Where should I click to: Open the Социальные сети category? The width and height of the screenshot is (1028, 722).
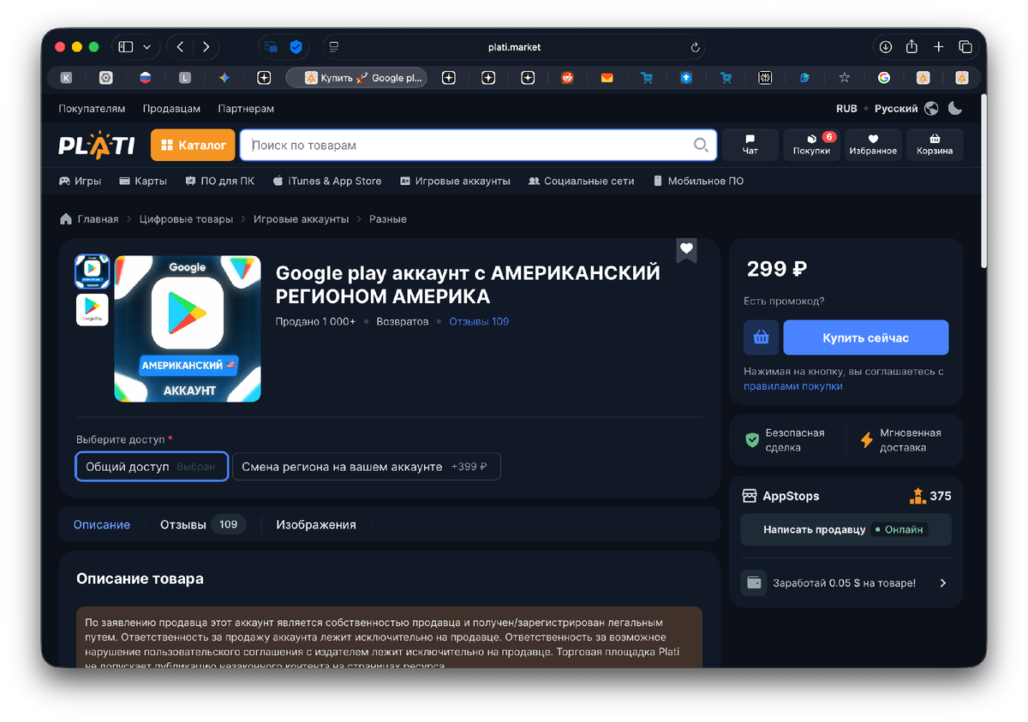(582, 181)
